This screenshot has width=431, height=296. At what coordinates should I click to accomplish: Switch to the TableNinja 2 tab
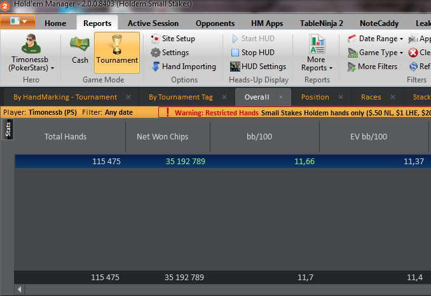[321, 23]
